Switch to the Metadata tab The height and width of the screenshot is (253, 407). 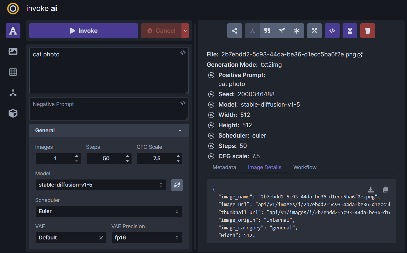[224, 167]
